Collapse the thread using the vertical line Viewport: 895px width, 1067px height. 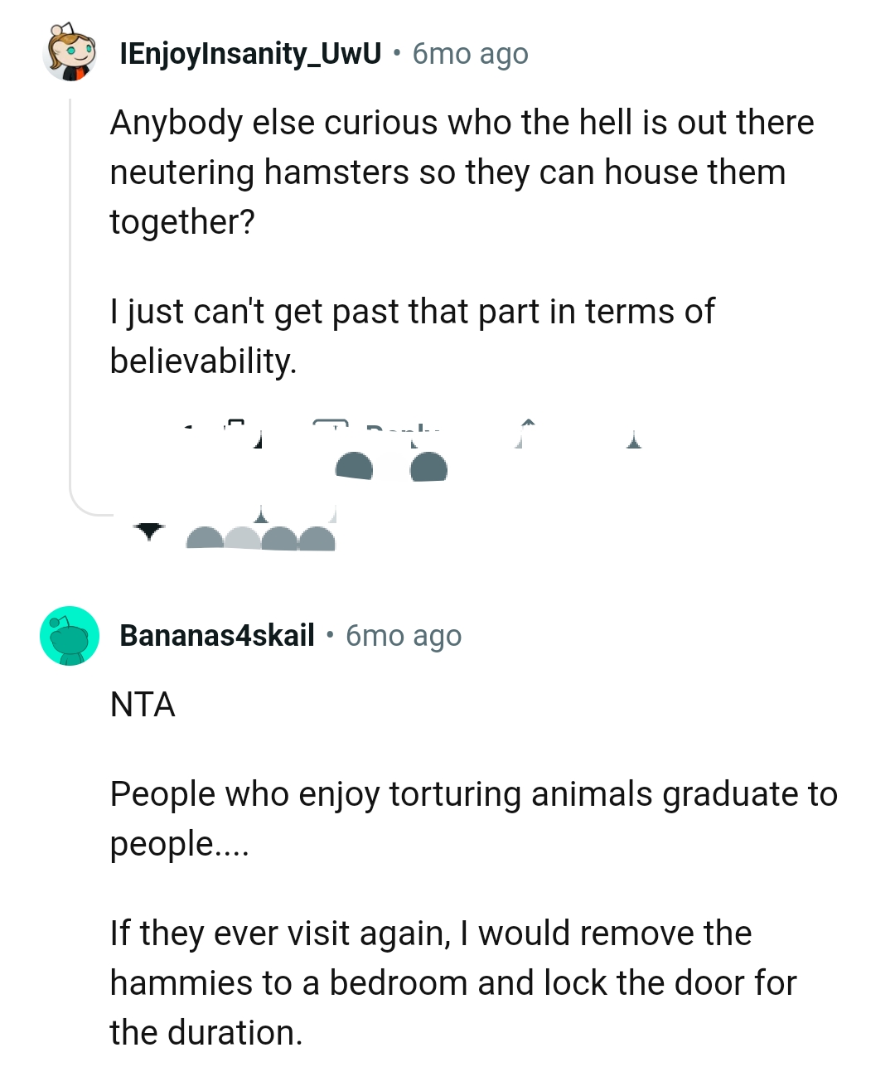coord(70,290)
